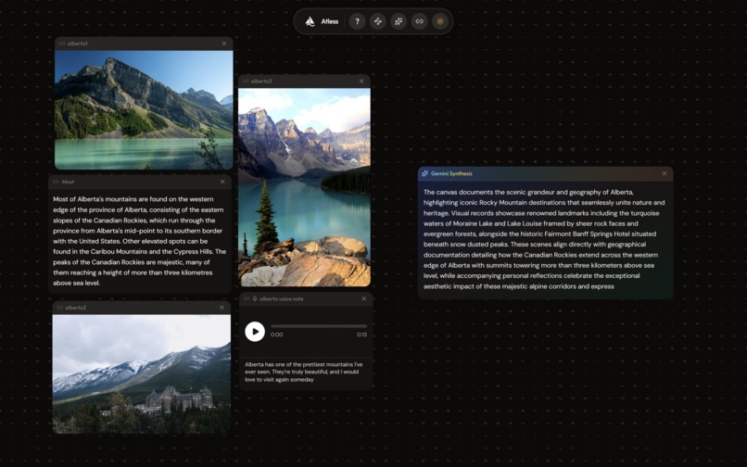This screenshot has width=747, height=467.
Task: Click the alberta1 card title
Action: point(77,44)
